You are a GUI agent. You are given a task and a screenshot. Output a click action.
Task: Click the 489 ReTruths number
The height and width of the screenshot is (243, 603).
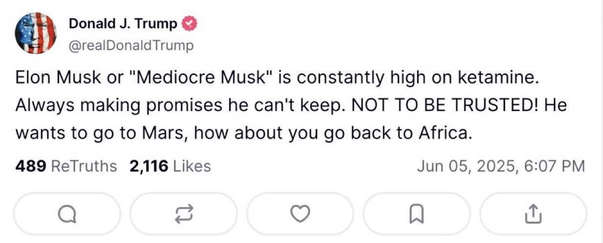click(x=31, y=167)
